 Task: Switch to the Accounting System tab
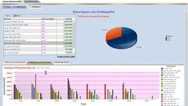pos(31,1)
